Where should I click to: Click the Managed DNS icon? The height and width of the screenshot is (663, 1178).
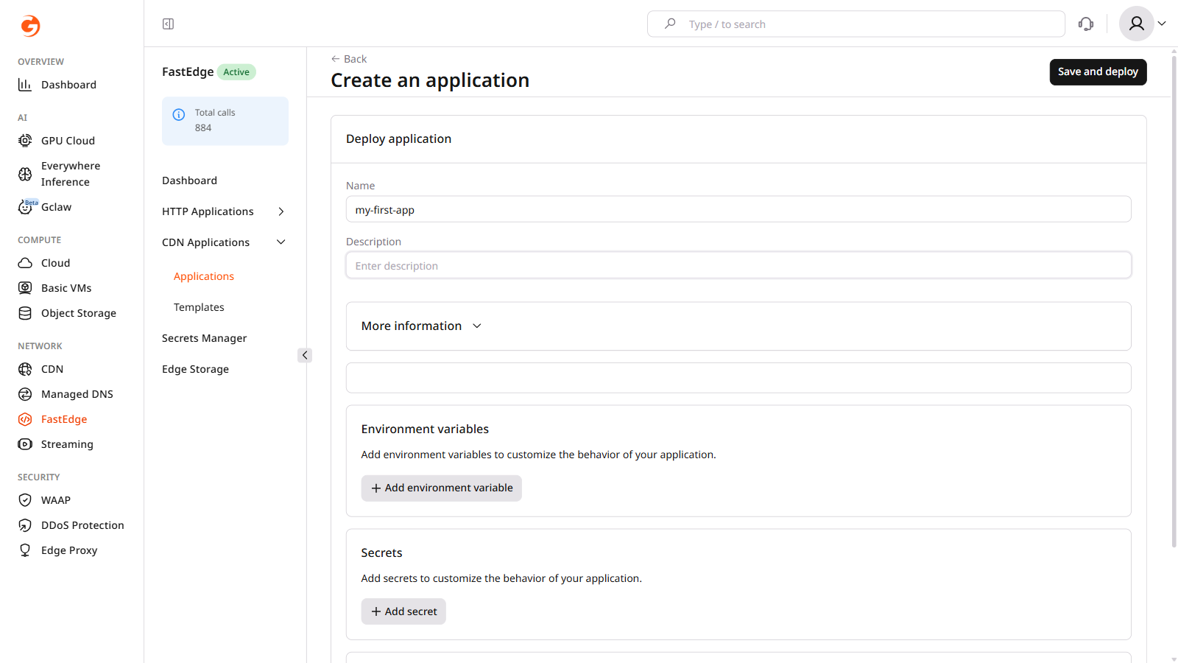coord(25,394)
